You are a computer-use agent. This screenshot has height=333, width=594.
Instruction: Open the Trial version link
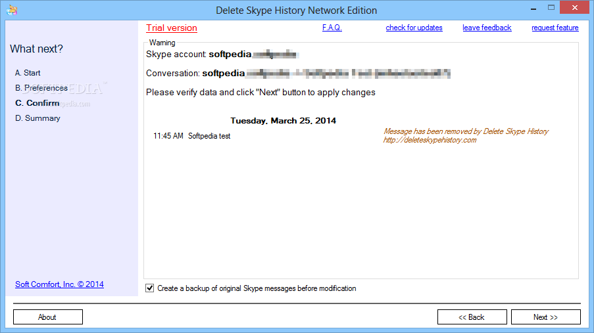point(172,28)
